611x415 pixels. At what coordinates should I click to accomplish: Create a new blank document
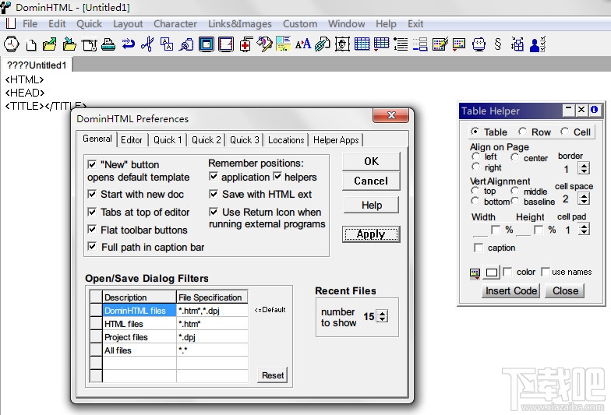[32, 44]
